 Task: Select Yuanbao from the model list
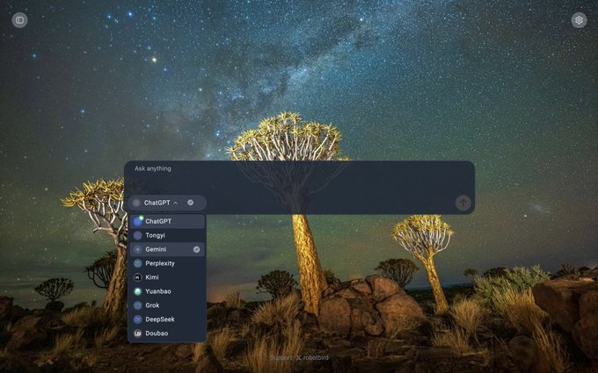(167, 291)
